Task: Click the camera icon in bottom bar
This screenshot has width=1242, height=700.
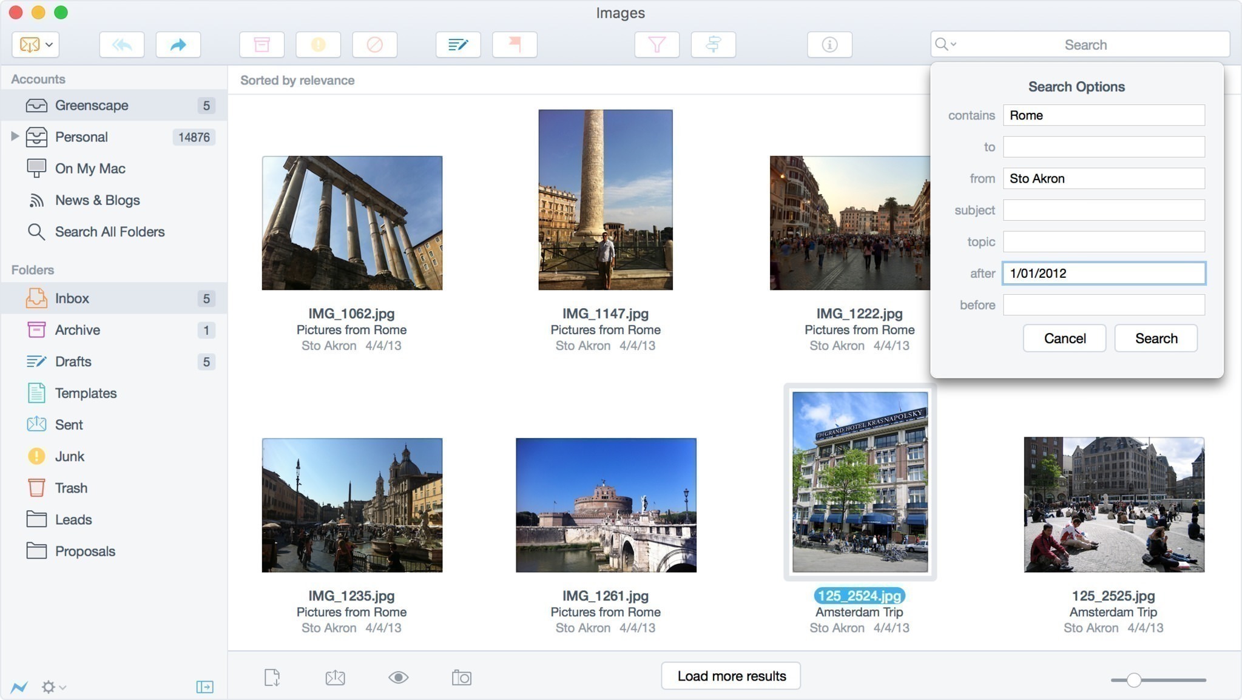Action: coord(461,677)
